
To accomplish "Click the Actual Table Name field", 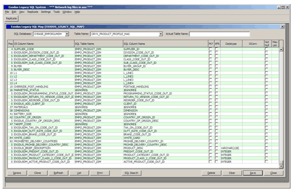I will pyautogui.click(x=219, y=34).
